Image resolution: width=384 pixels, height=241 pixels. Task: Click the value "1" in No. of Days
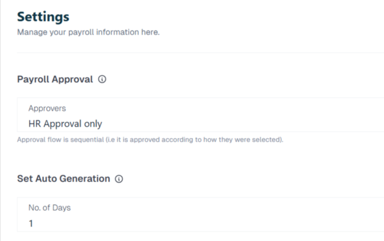(x=31, y=224)
